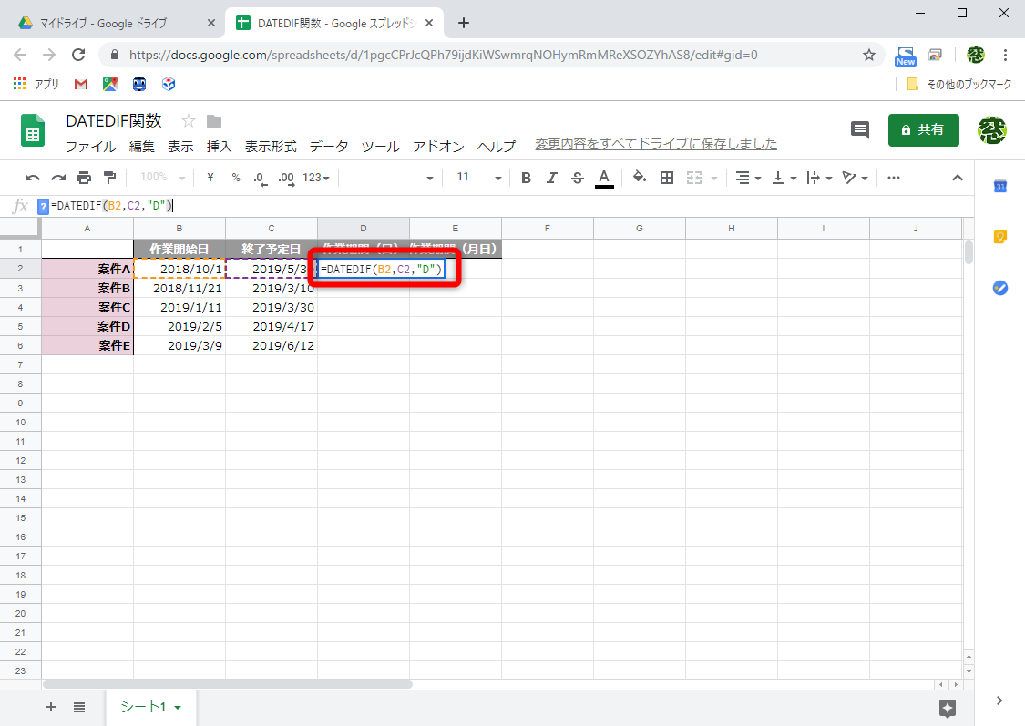The height and width of the screenshot is (726, 1025).
Task: Click the 共有 share button
Action: 923,129
